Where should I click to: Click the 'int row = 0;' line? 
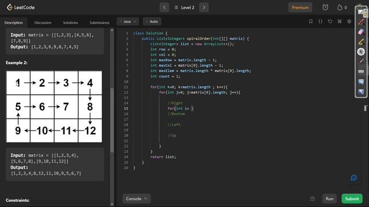(163, 49)
